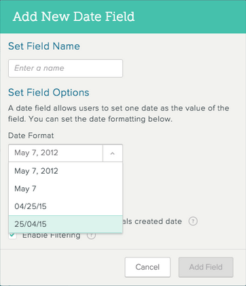Click the help icon next to Enable Filtering
Viewport: 246px width, 286px height.
tap(91, 236)
